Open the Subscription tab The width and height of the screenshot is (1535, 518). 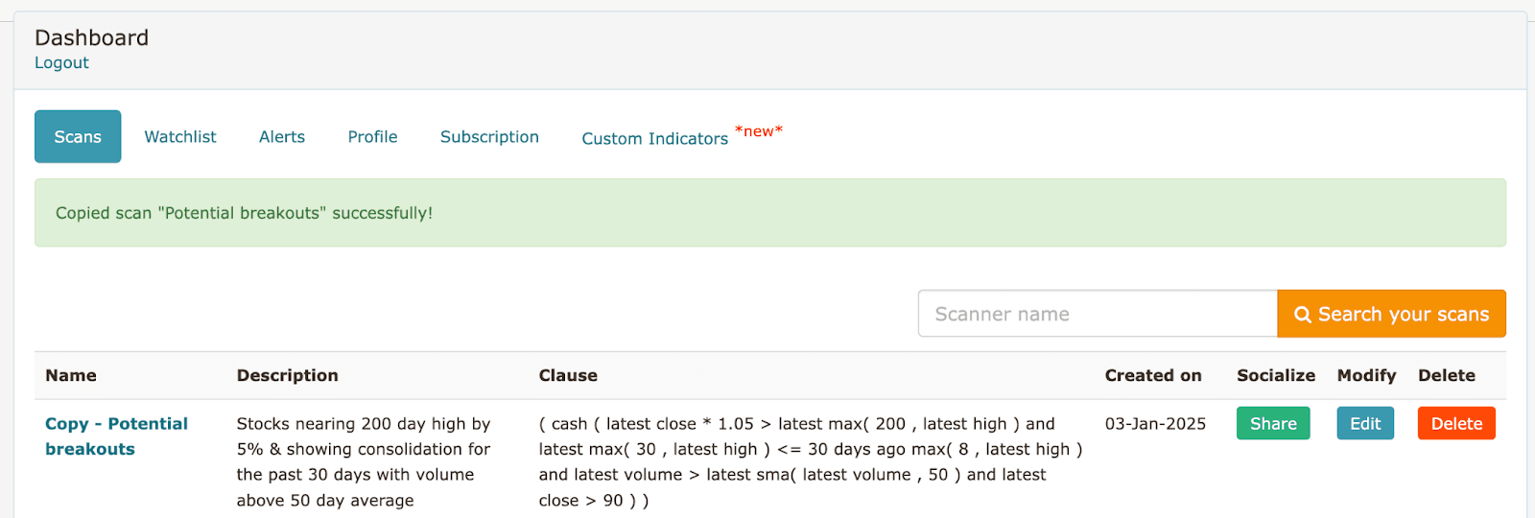pos(489,137)
